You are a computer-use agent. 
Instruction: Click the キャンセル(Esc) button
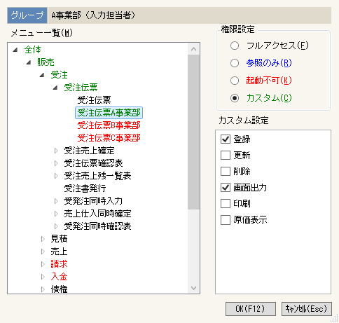point(306,309)
